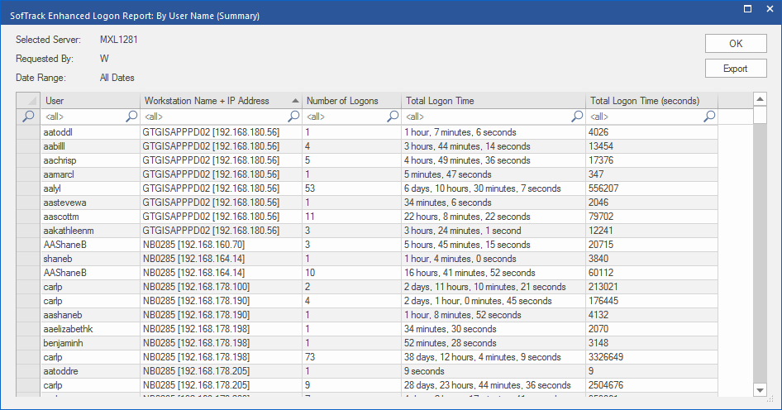782x410 pixels.
Task: Maximize the logon report window
Action: tap(747, 8)
